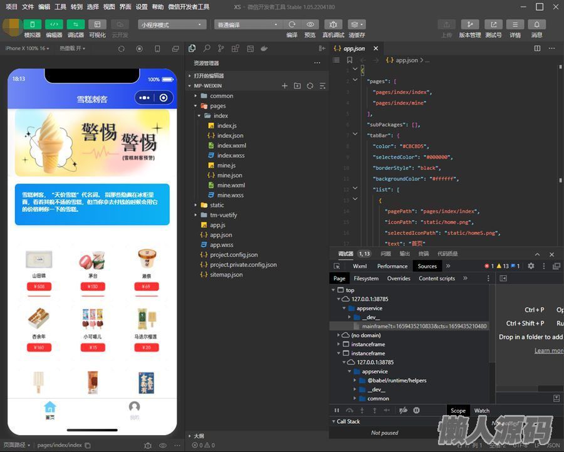Expand the static folder in explorer
This screenshot has height=452, width=564.
(x=217, y=205)
